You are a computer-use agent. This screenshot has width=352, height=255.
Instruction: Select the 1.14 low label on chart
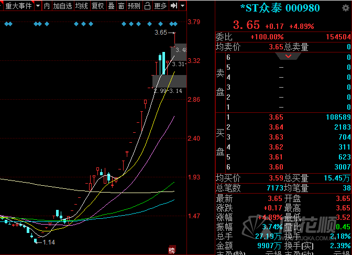click(x=49, y=242)
